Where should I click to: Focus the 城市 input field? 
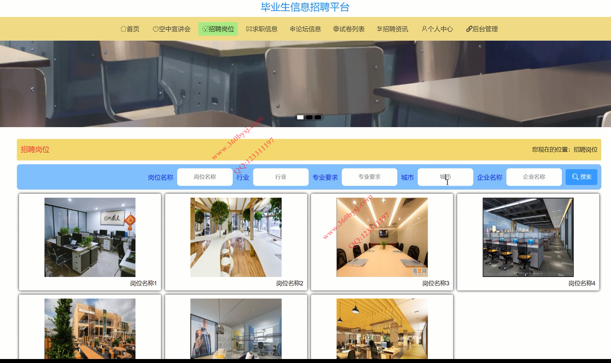[445, 177]
